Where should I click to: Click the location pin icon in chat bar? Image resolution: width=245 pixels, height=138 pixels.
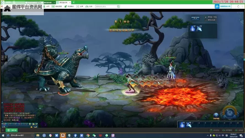pyautogui.click(x=30, y=124)
